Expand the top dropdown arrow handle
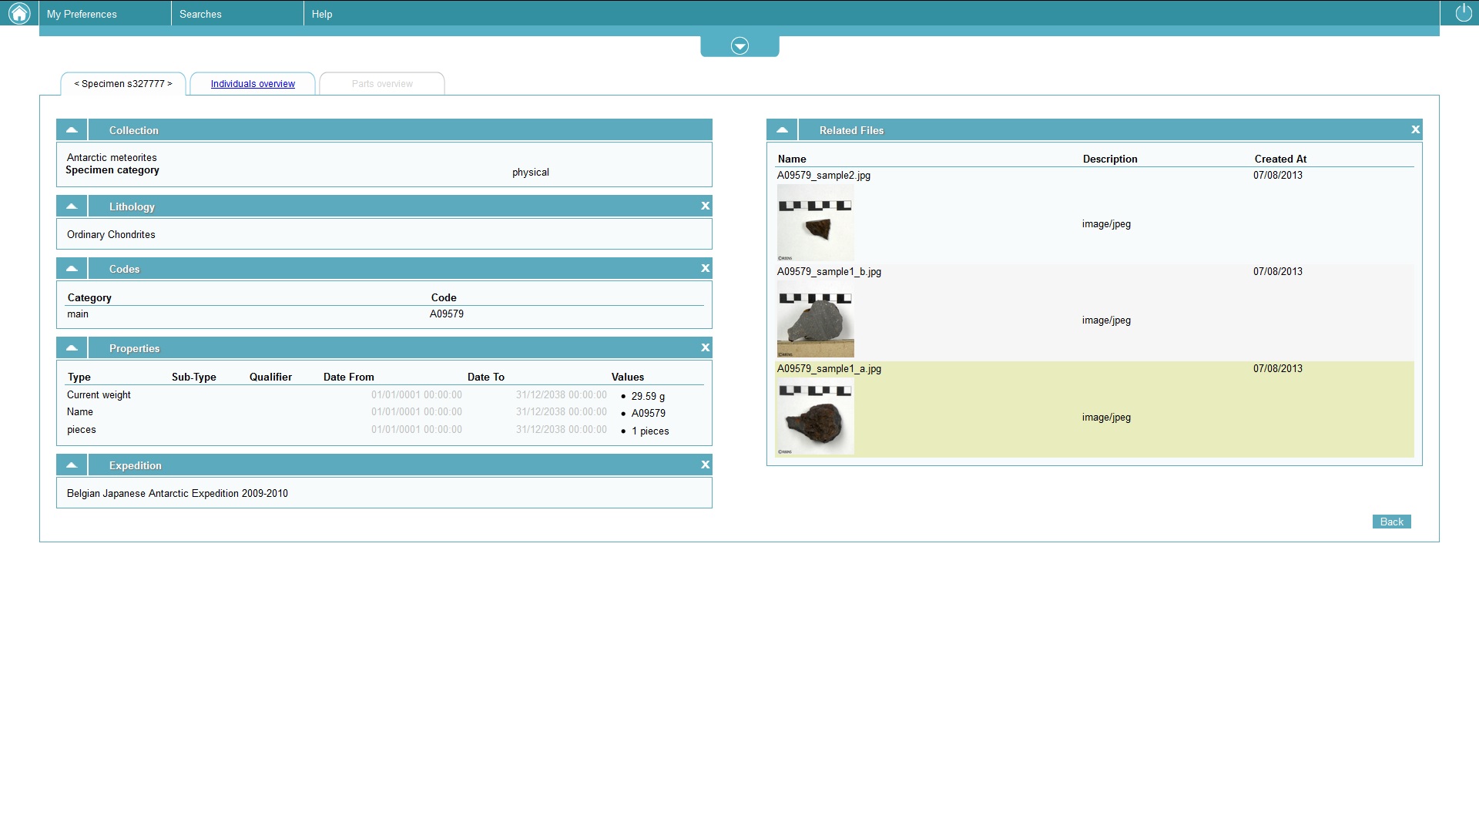This screenshot has width=1479, height=832. click(x=739, y=46)
